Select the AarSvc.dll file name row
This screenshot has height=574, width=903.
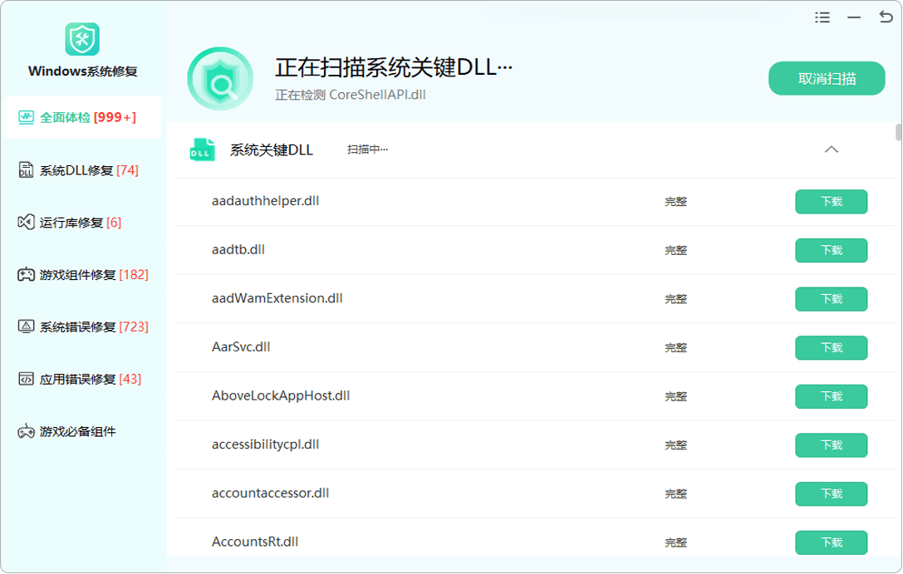click(241, 347)
